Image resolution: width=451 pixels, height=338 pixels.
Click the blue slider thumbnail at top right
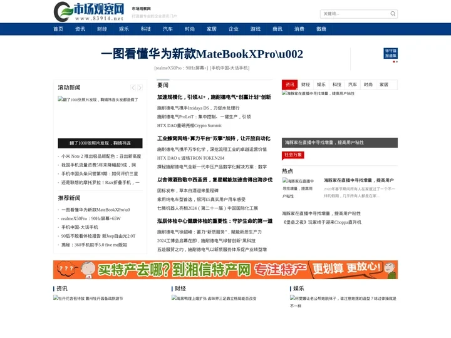pos(391,53)
